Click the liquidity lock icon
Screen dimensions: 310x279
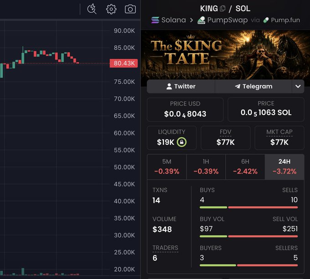click(181, 142)
